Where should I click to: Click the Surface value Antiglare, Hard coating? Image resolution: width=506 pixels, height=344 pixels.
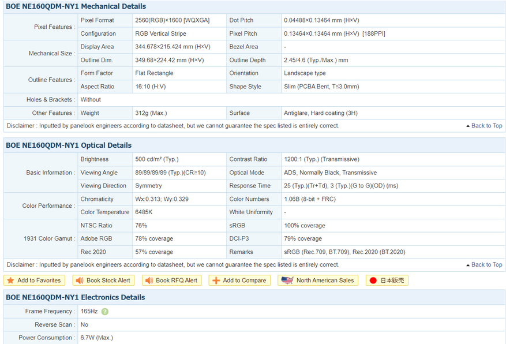pyautogui.click(x=327, y=113)
